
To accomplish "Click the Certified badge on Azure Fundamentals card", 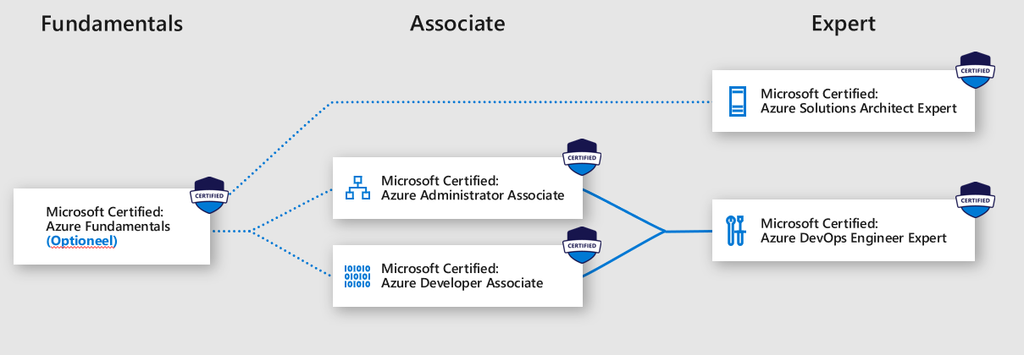I will pos(209,196).
